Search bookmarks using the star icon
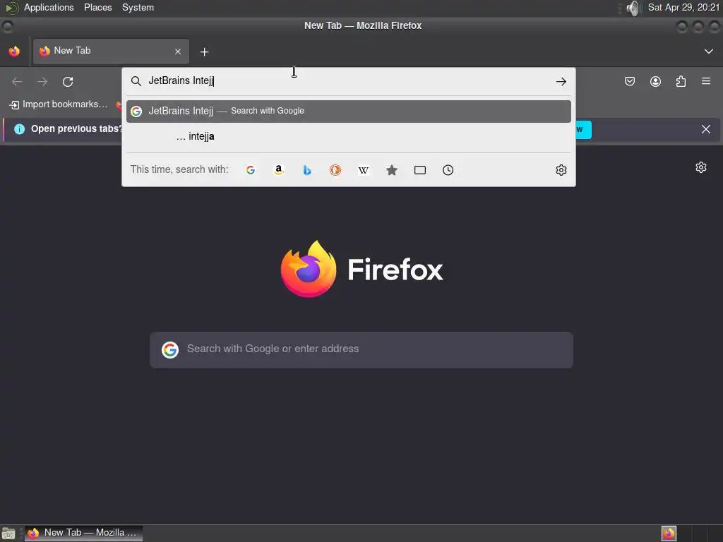 click(x=392, y=170)
